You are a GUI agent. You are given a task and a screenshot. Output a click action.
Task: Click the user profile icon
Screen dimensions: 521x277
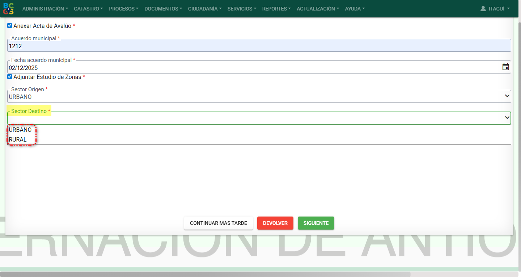(x=483, y=9)
